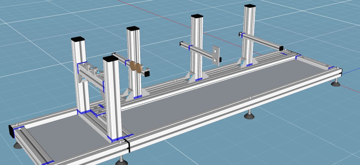Click the leveling foot beneath the middle rail
This screenshot has height=165, width=360.
pos(249,115)
